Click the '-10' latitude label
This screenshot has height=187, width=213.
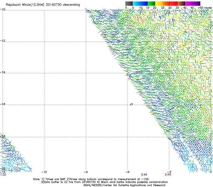tap(3, 9)
